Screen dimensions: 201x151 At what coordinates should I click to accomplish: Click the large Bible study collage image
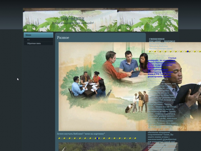coord(130,87)
